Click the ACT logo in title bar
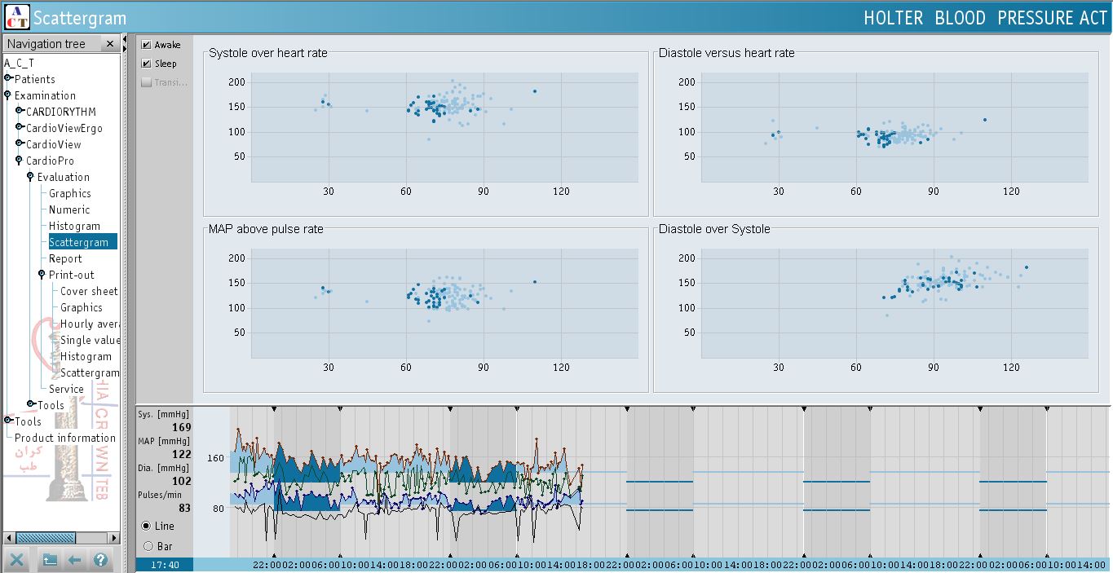This screenshot has width=1113, height=573. (16, 17)
